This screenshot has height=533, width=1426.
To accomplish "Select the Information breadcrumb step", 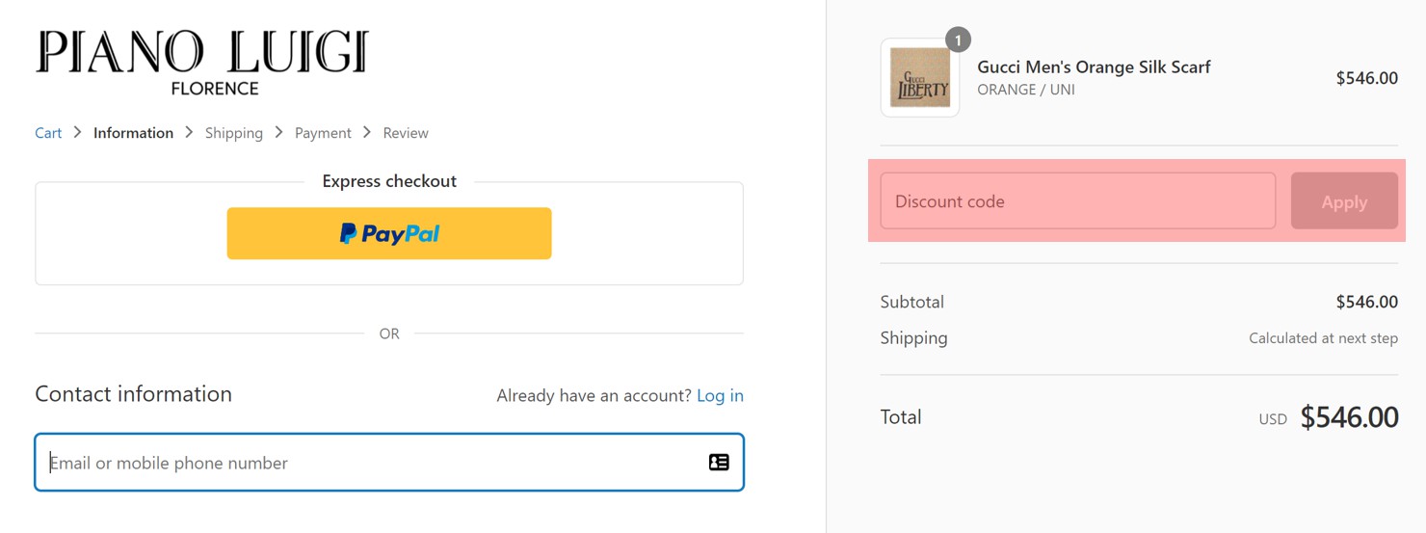I will 133,133.
